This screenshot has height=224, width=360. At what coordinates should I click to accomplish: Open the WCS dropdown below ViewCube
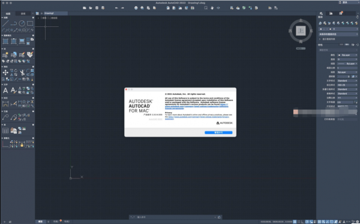coord(301,49)
